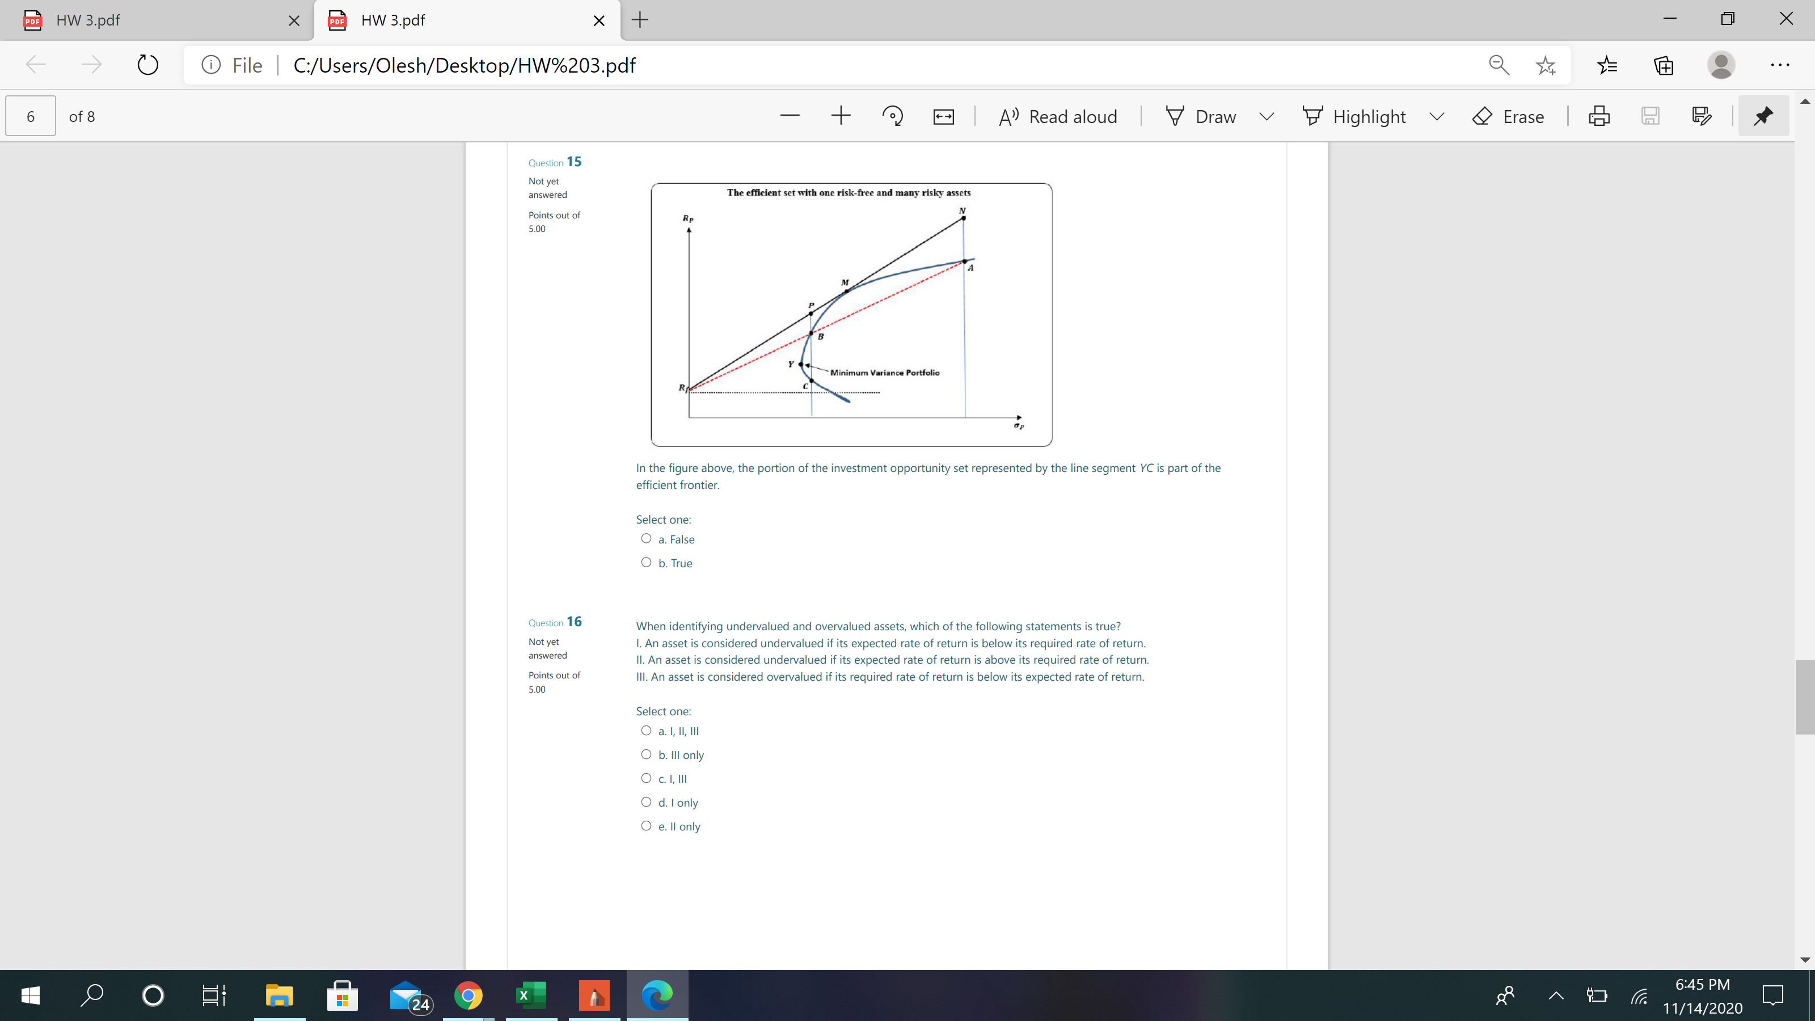Rotate the PDF page

coord(892,116)
